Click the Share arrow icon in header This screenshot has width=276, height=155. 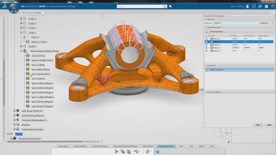[x=260, y=6]
